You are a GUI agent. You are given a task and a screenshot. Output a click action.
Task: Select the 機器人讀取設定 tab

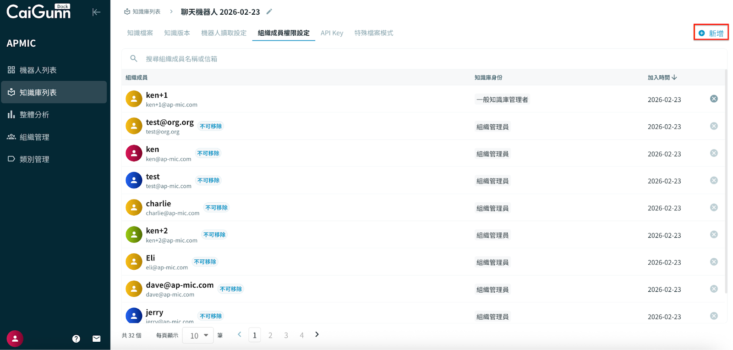(224, 33)
